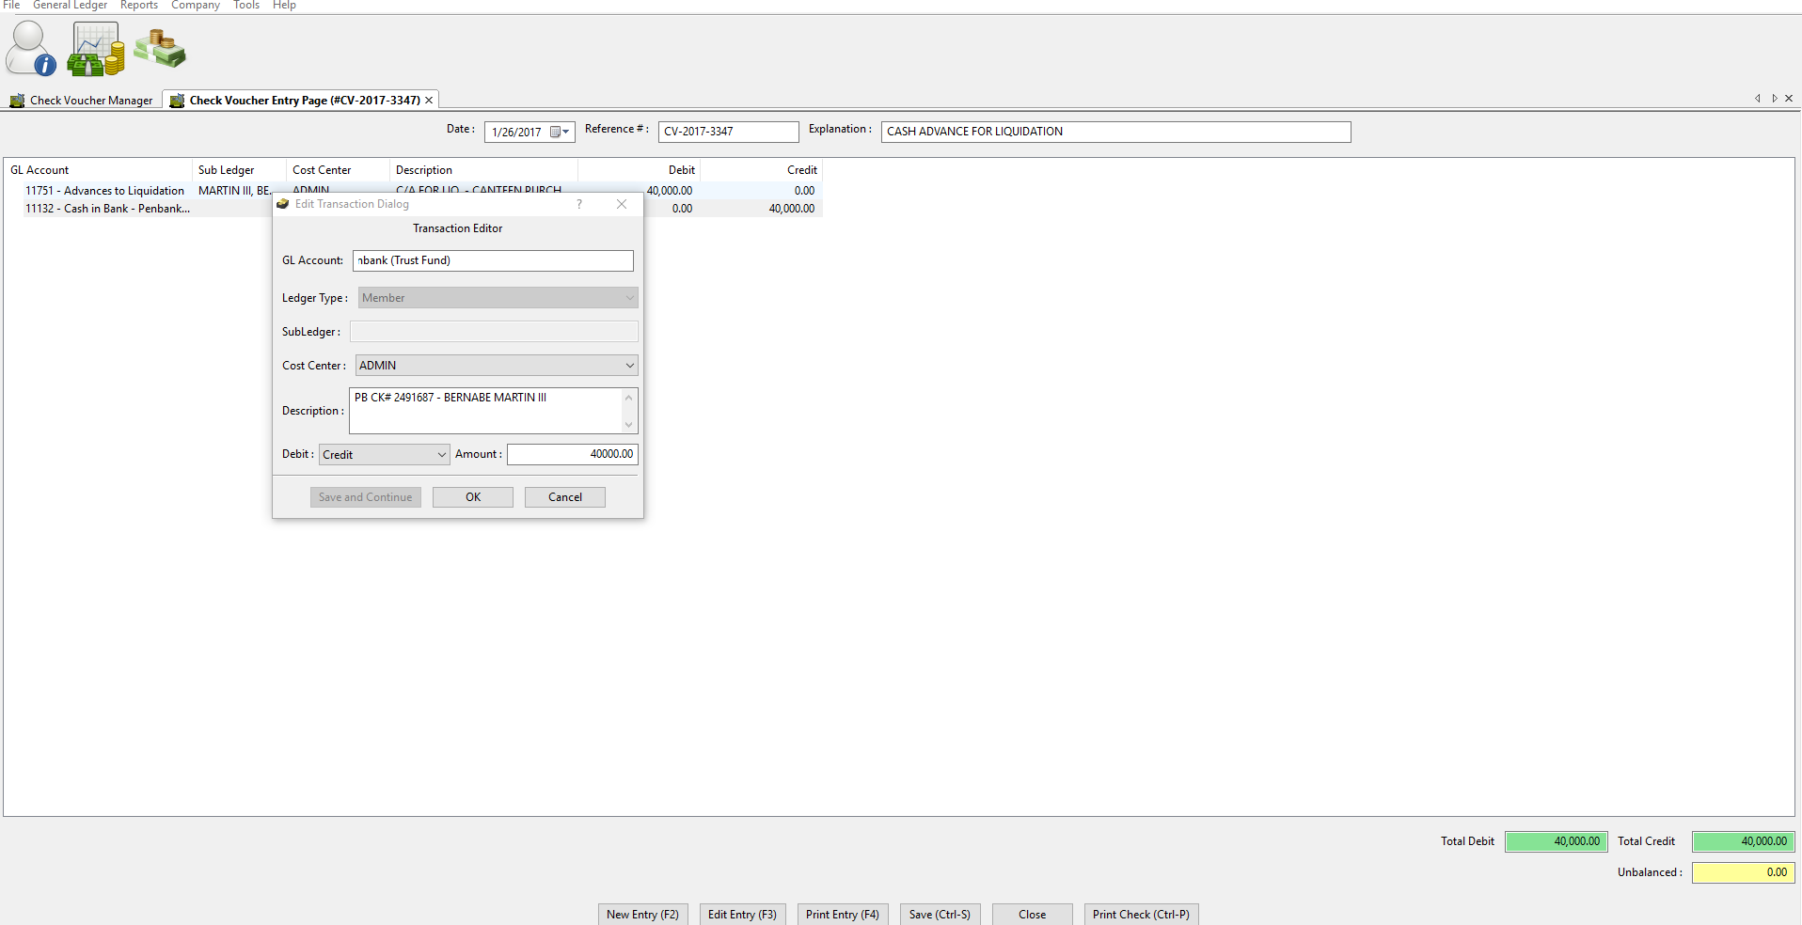1802x925 pixels.
Task: Click the Credit column header
Action: click(761, 170)
